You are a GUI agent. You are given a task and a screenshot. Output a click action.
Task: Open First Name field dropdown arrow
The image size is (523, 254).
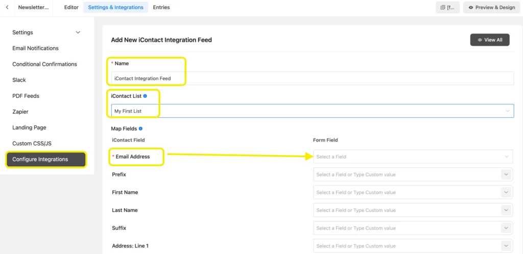pyautogui.click(x=506, y=192)
